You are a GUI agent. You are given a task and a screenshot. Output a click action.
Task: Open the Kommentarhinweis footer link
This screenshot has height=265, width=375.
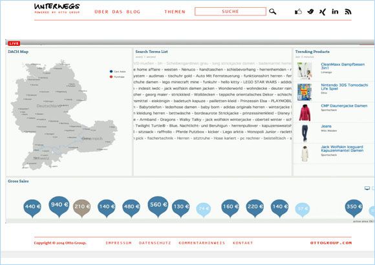click(202, 243)
